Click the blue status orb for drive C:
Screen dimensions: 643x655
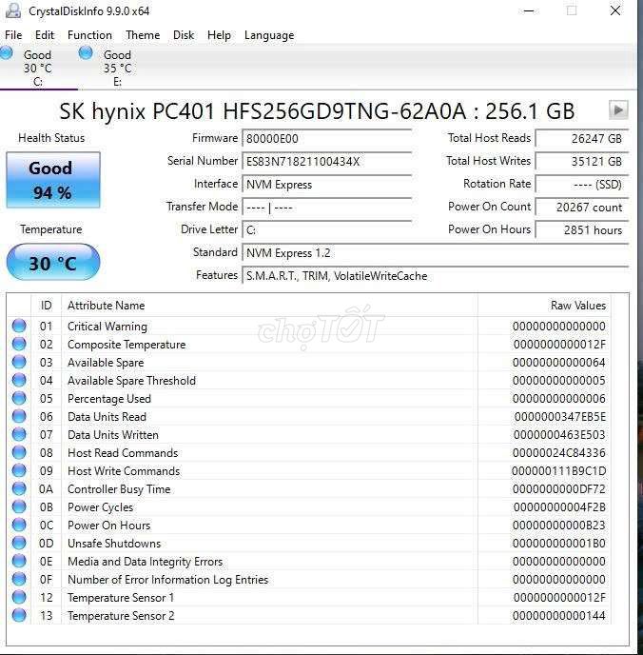pos(7,52)
